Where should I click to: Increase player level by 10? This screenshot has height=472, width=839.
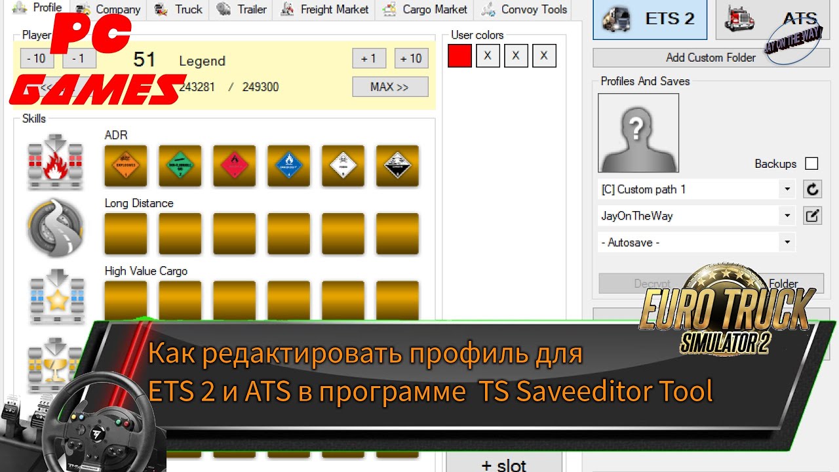412,58
